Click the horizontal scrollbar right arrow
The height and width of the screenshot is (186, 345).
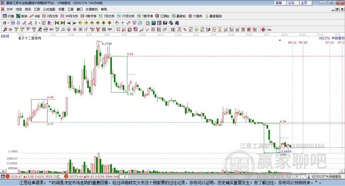click(x=296, y=177)
